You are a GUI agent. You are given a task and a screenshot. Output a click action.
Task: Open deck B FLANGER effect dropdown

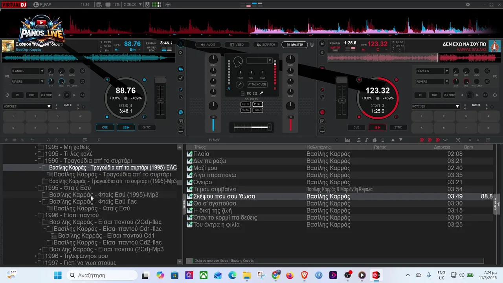pos(446,71)
